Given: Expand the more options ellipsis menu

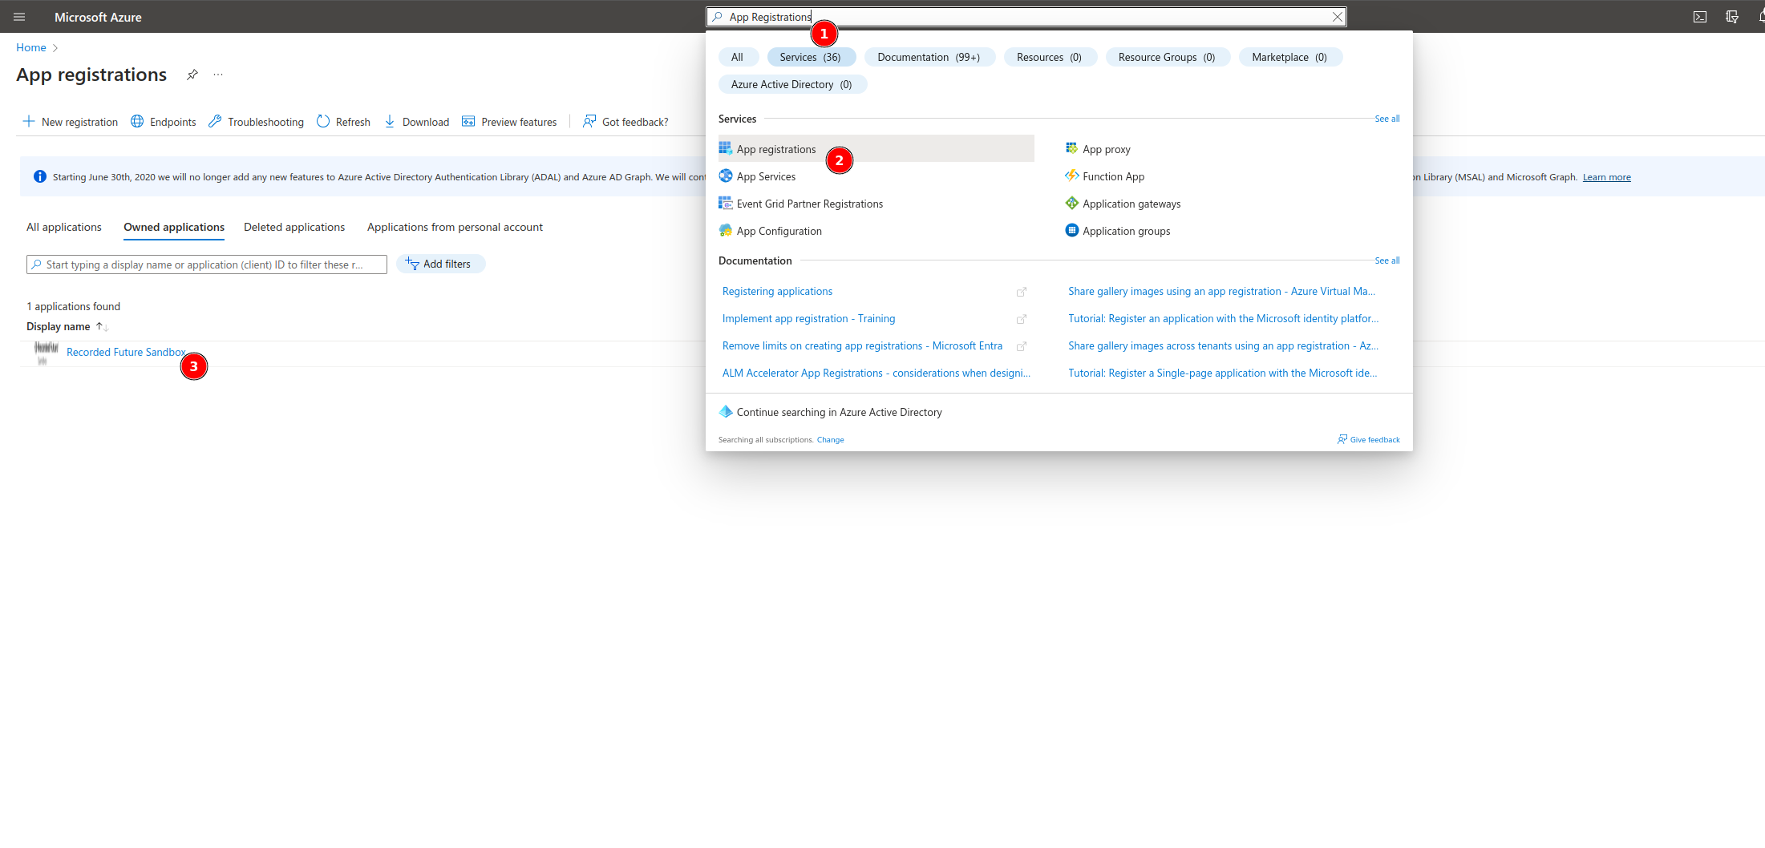Looking at the screenshot, I should [218, 75].
